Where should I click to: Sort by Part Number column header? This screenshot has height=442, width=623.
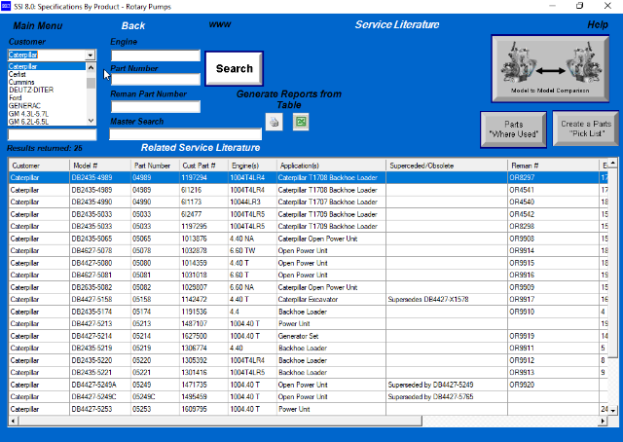(x=155, y=166)
